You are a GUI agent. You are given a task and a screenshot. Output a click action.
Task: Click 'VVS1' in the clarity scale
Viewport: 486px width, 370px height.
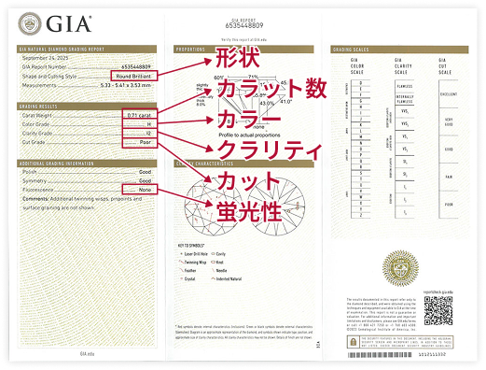[405, 111]
